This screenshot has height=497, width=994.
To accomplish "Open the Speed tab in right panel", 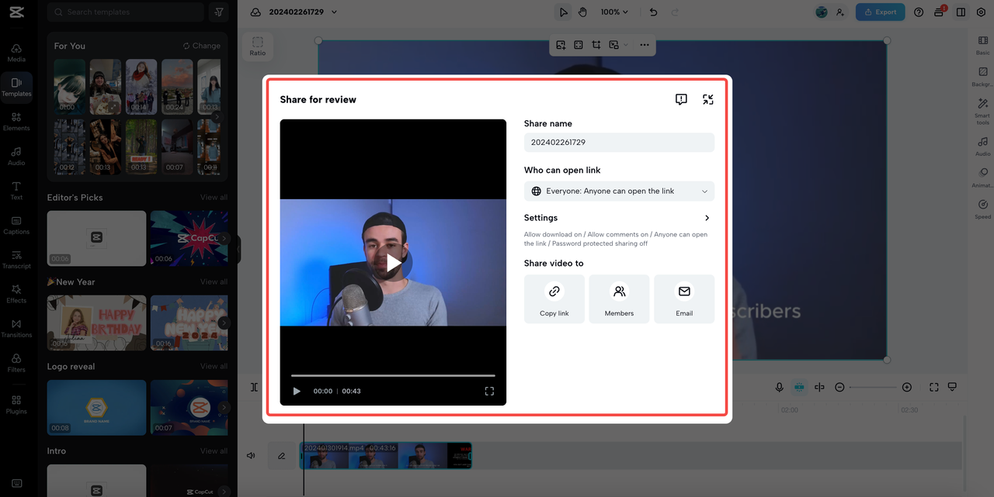I will click(x=982, y=209).
